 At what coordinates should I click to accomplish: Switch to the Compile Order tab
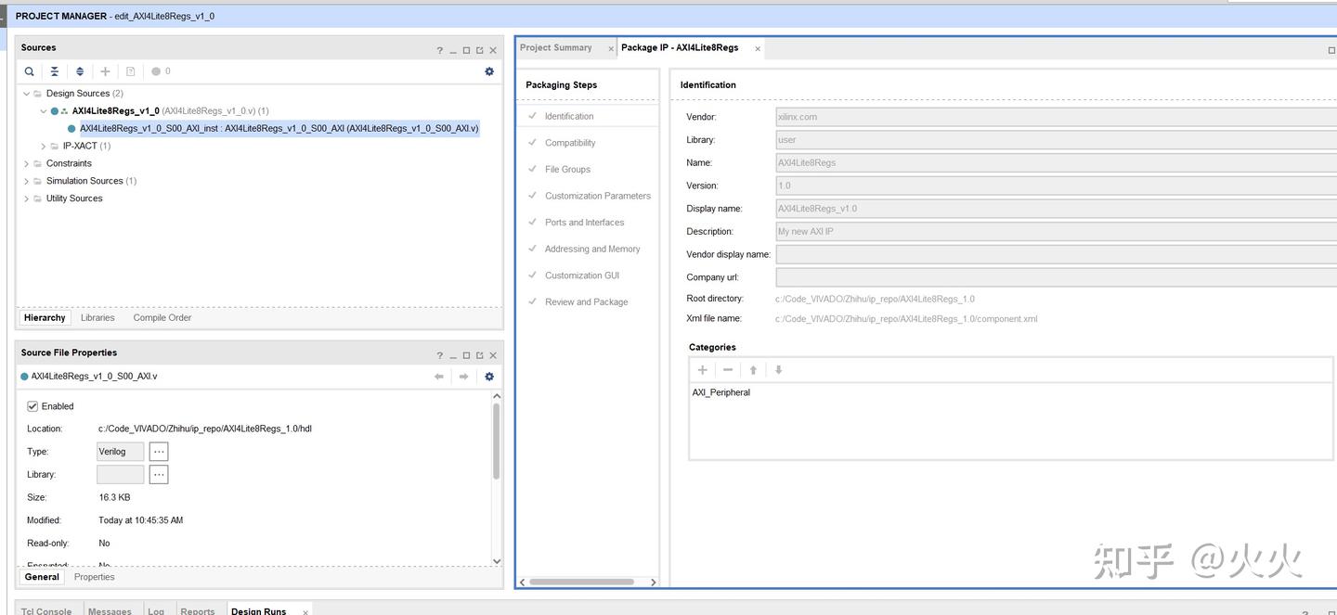point(162,318)
